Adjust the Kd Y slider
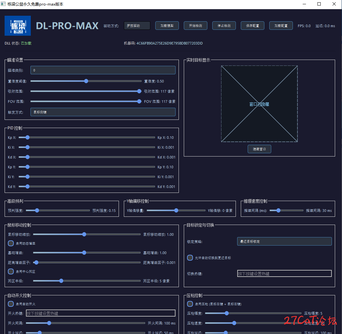This screenshot has width=342, height=334. [x=87, y=186]
